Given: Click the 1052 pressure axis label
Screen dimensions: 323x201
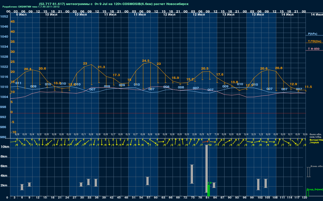Looking at the screenshot, I should pos(4,17).
